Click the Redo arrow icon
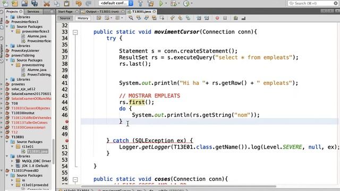The height and width of the screenshot is (191, 340). [88, 3]
